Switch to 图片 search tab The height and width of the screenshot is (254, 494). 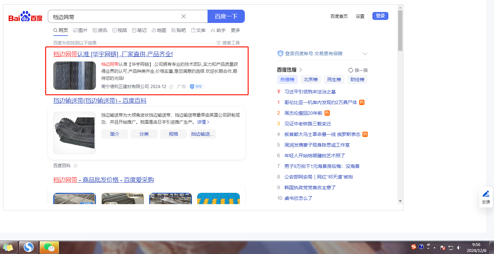click(x=80, y=30)
